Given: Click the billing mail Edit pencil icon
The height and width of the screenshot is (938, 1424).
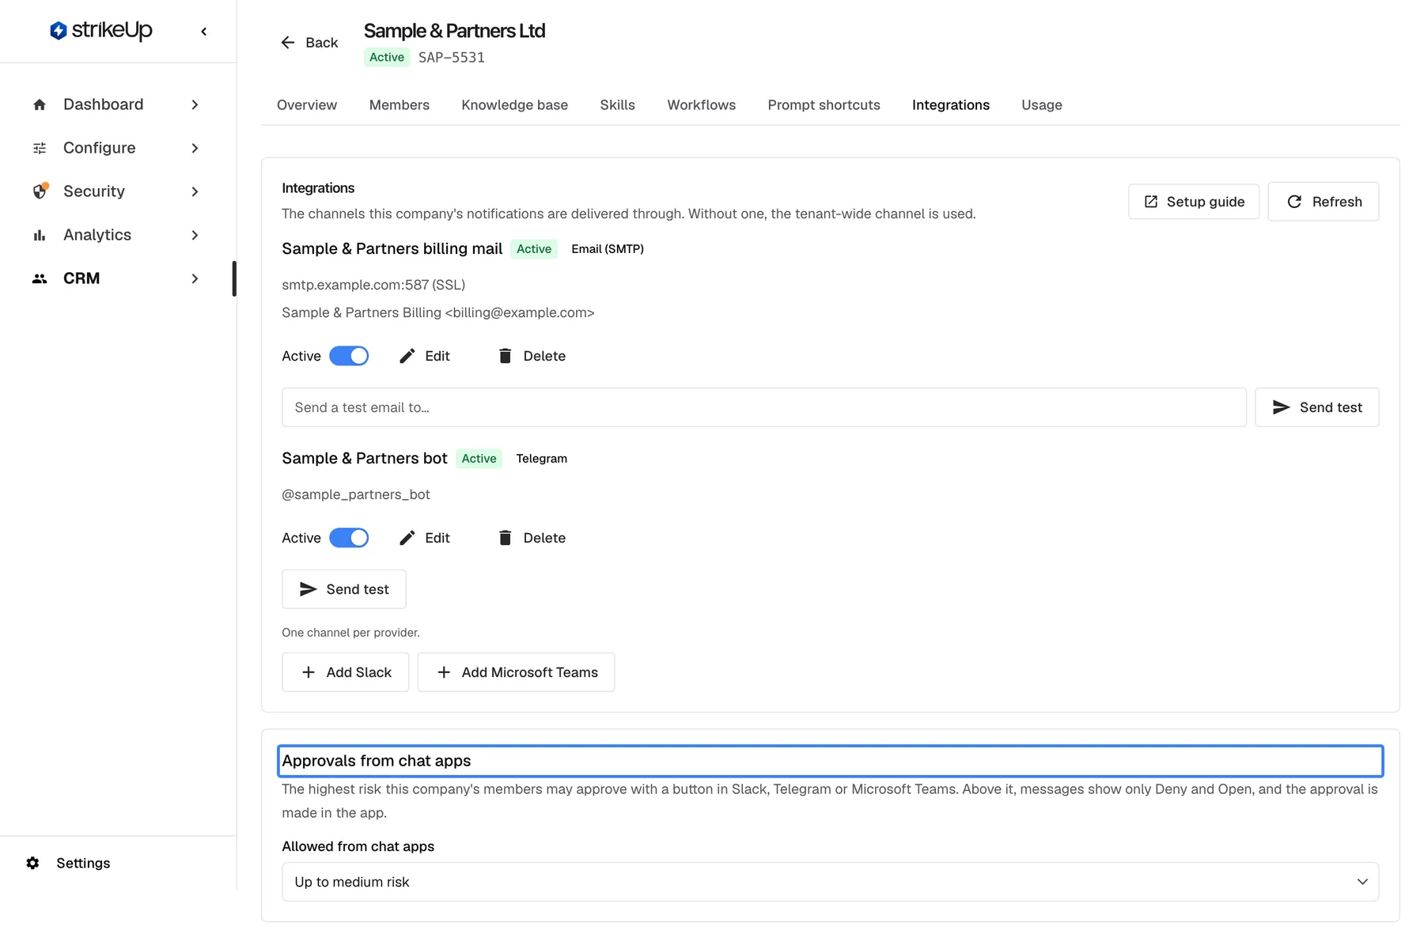Looking at the screenshot, I should tap(407, 356).
